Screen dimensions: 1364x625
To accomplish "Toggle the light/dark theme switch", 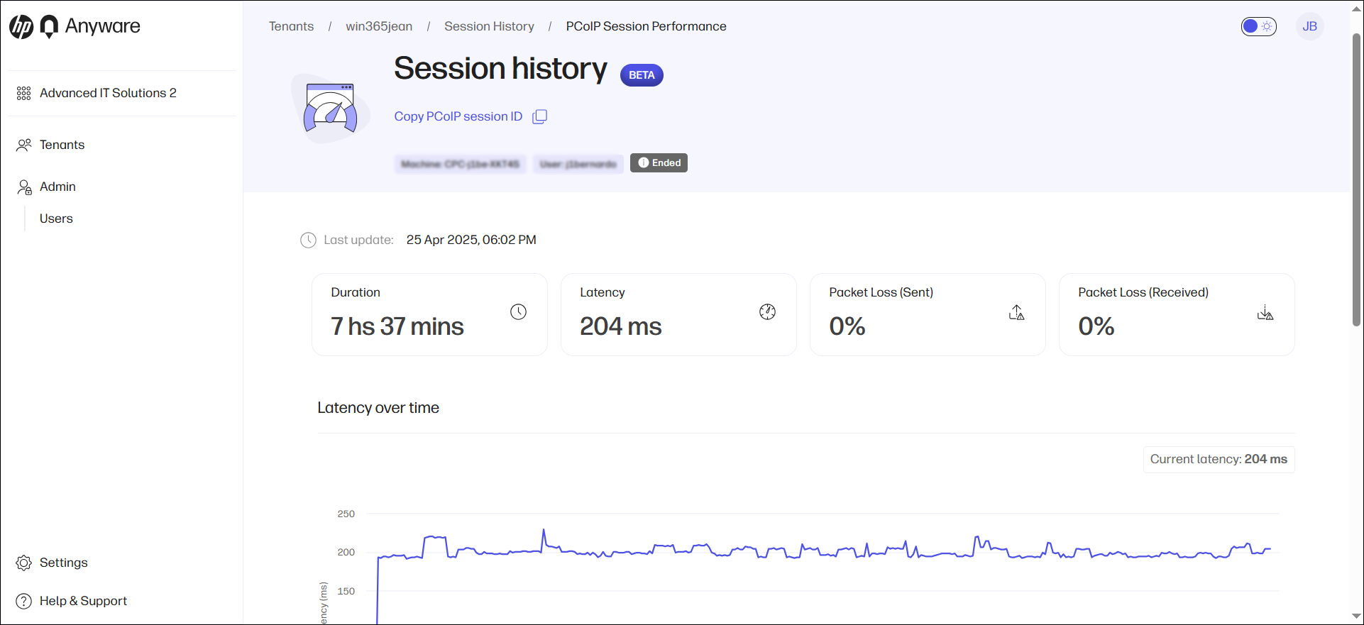I will point(1258,26).
